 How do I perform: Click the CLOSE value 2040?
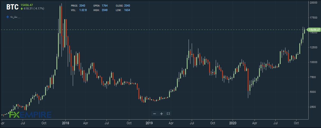[x=127, y=6]
